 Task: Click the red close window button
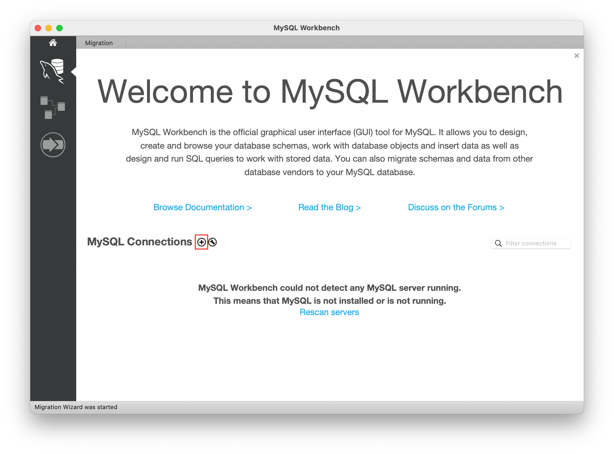38,28
